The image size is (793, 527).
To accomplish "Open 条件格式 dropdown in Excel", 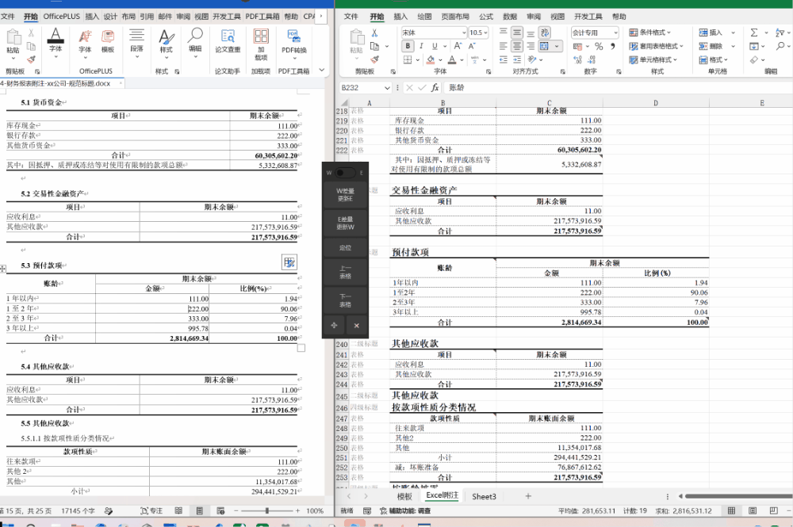I will [650, 32].
